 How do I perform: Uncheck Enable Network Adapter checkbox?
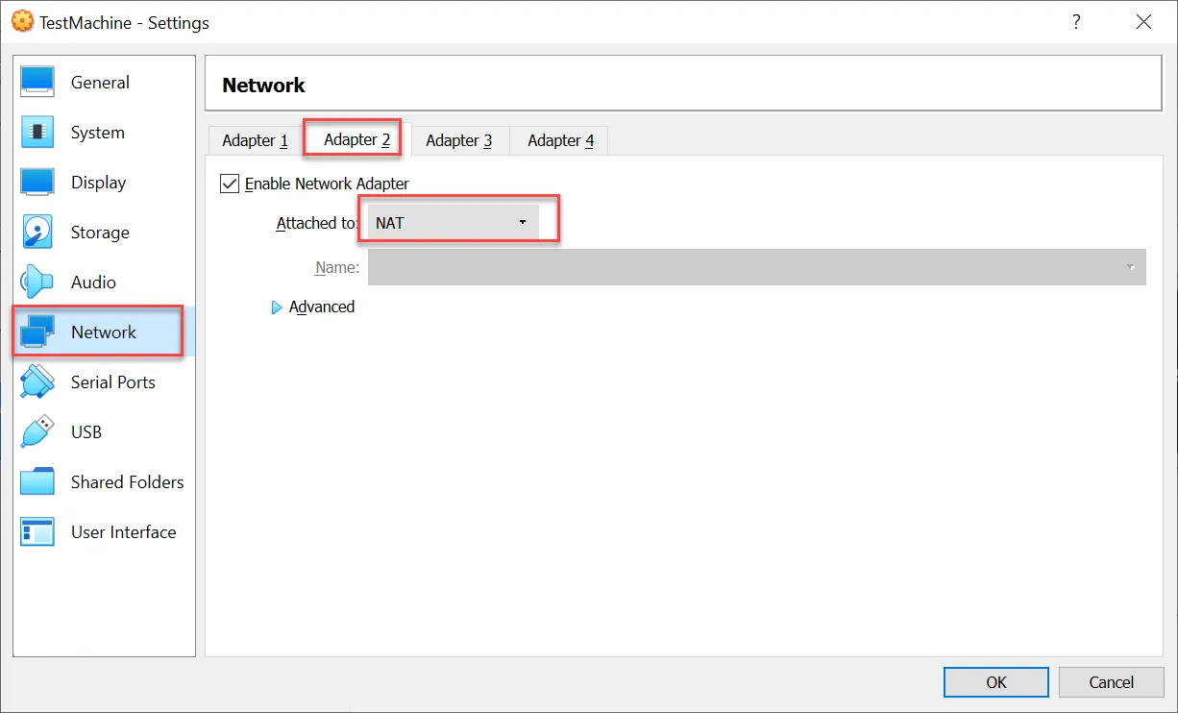point(230,184)
